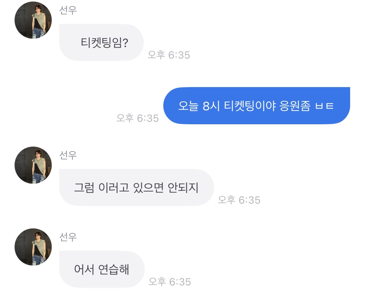Screen dimensions: 365x291
Task: Select name 선우 above "어서 연습해" bubble
Action: point(68,237)
